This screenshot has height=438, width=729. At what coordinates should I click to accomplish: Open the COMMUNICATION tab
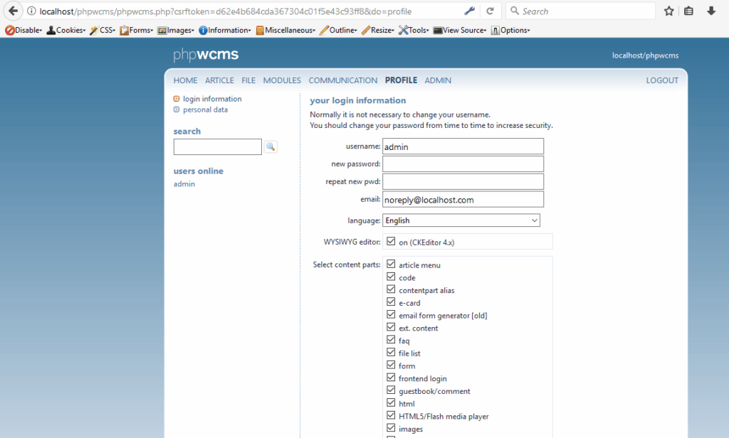point(343,80)
